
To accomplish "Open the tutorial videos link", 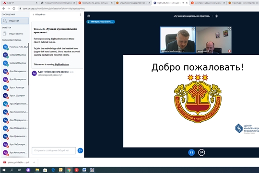I will 48,42.
